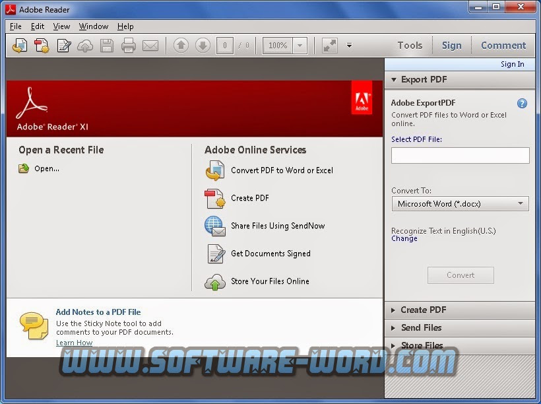Toggle full screen read mode icon
The height and width of the screenshot is (404, 541).
point(329,46)
